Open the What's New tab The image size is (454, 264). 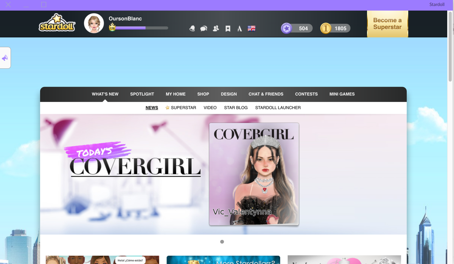(x=105, y=94)
